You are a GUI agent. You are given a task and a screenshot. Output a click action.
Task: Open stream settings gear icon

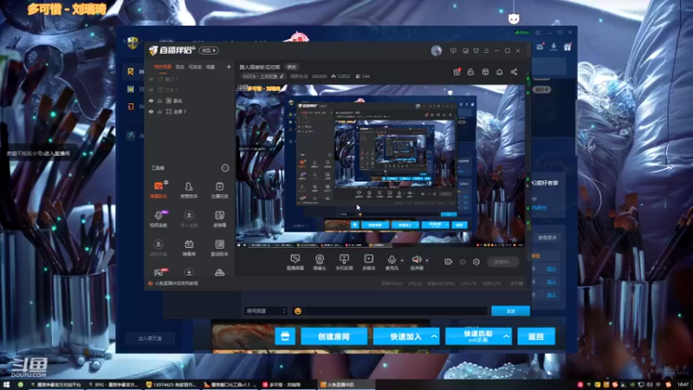coord(476,262)
